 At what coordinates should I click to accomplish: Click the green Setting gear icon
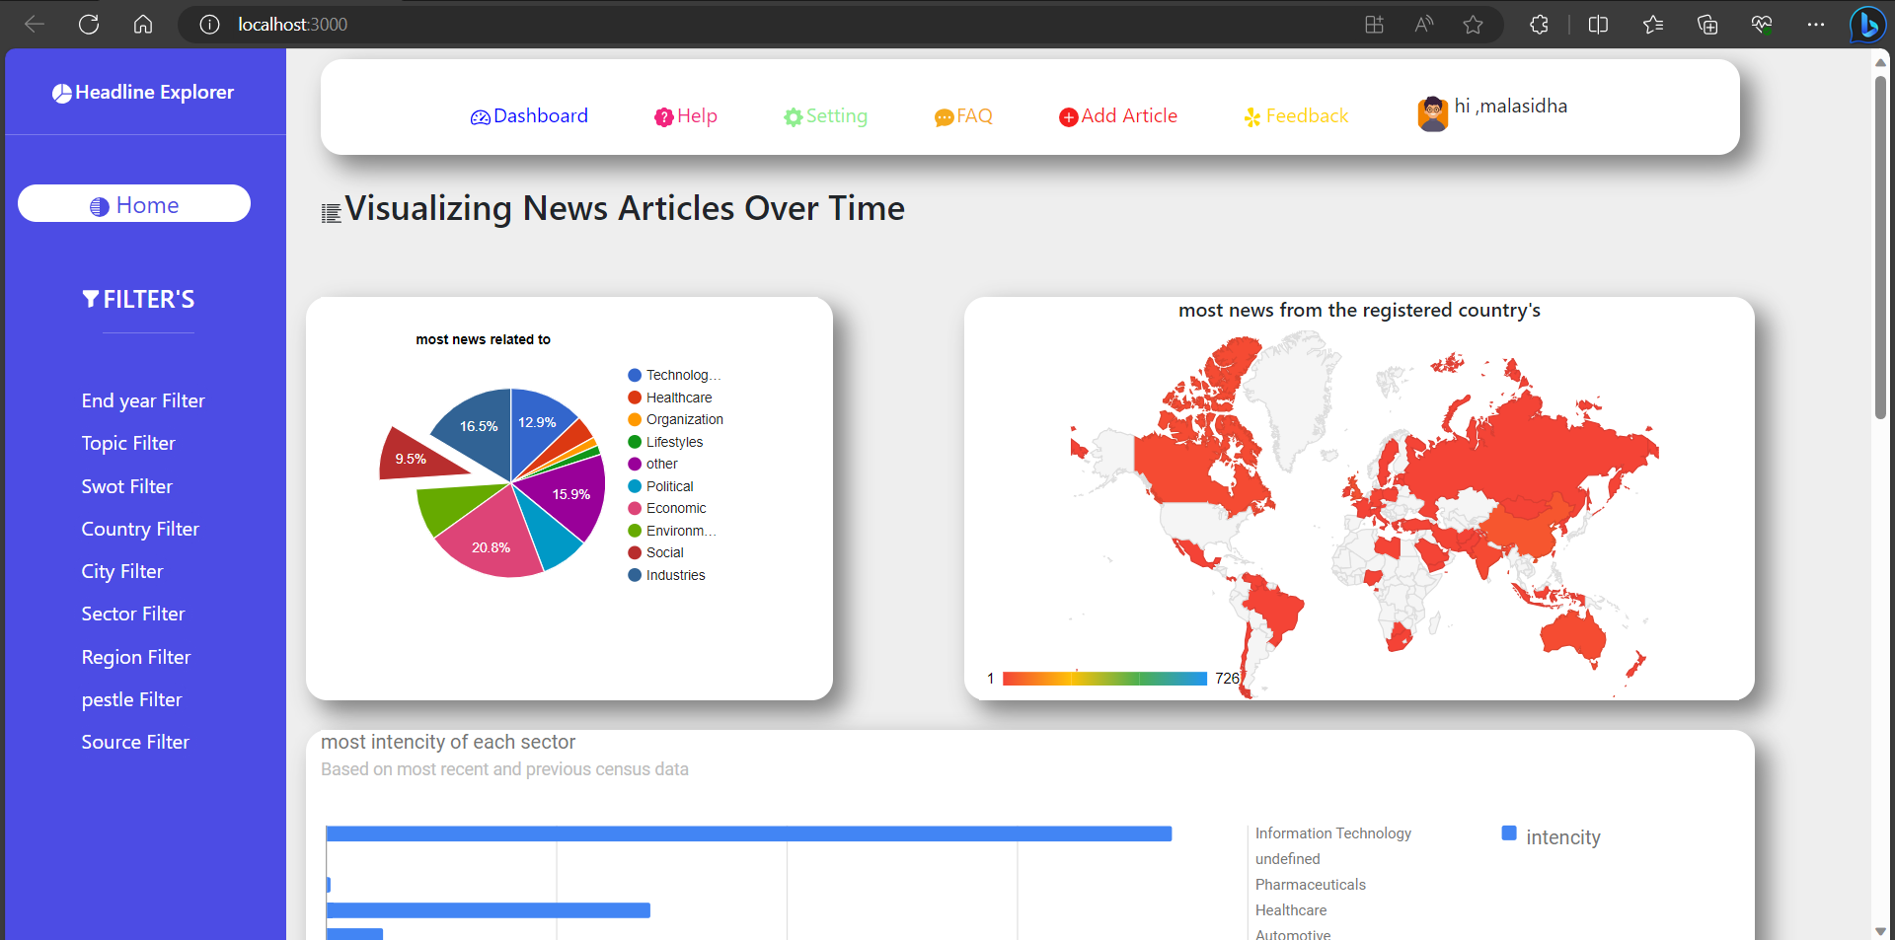(794, 117)
